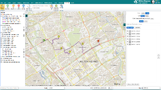The width and height of the screenshot is (161, 90).
Task: Expand the Geological Basemaps group
Action: coord(1,60)
